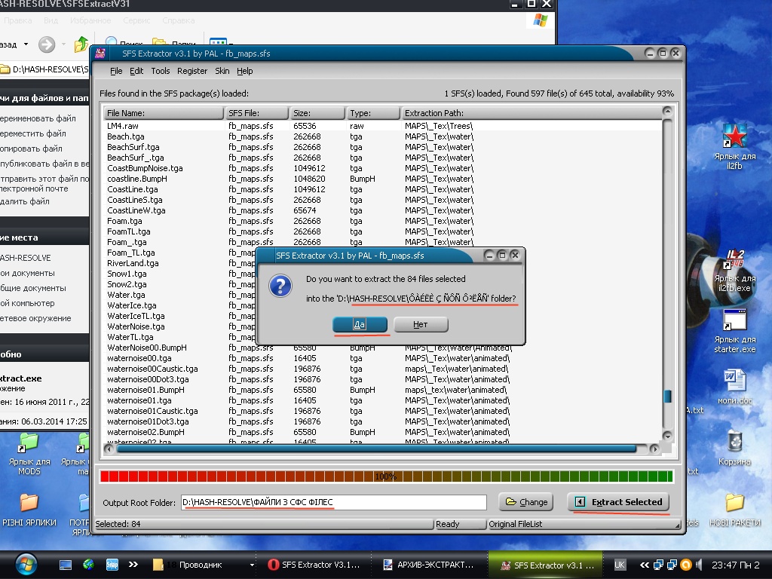Open the Edit menu in SFS Extractor
Screen dimensions: 772x579
coord(136,71)
